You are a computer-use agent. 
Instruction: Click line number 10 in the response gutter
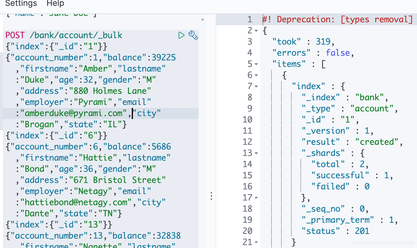[x=247, y=120]
